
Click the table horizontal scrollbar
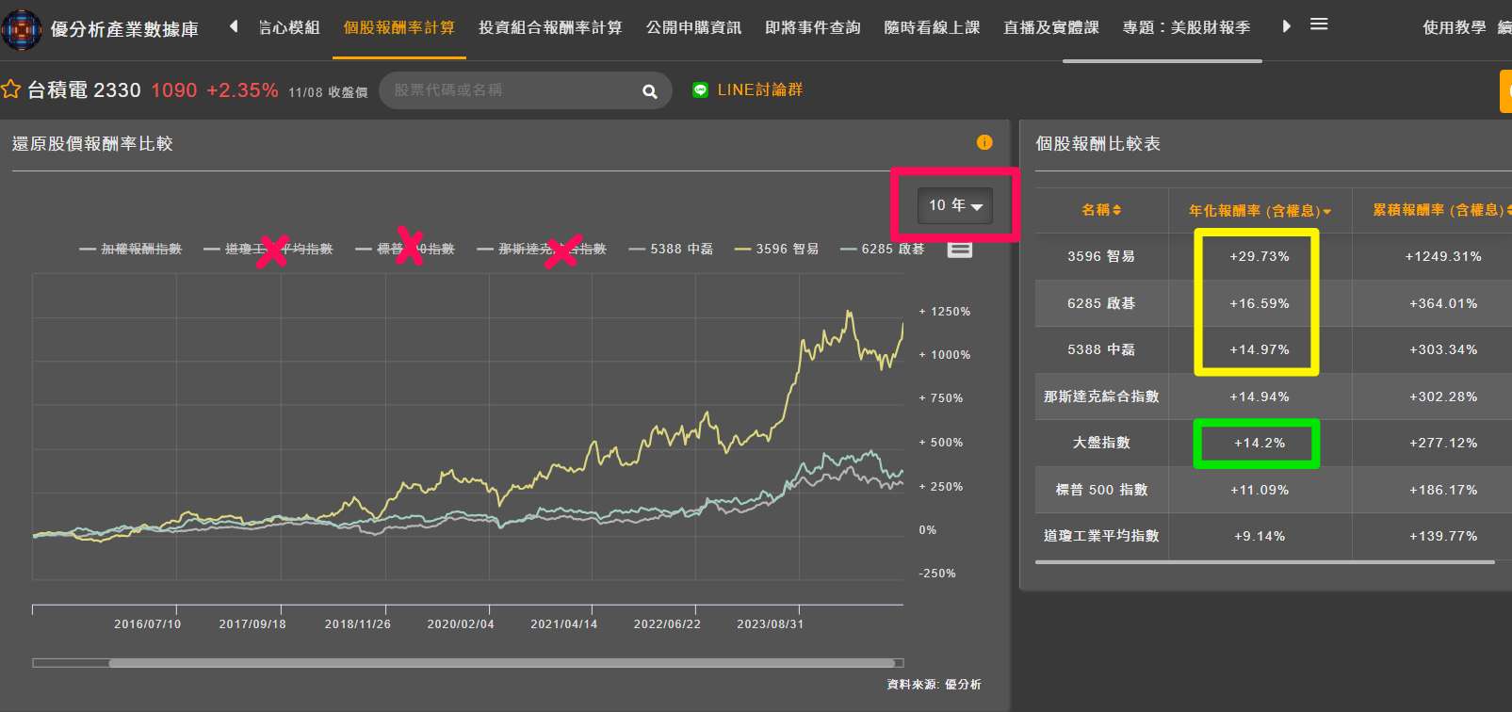click(x=1265, y=562)
